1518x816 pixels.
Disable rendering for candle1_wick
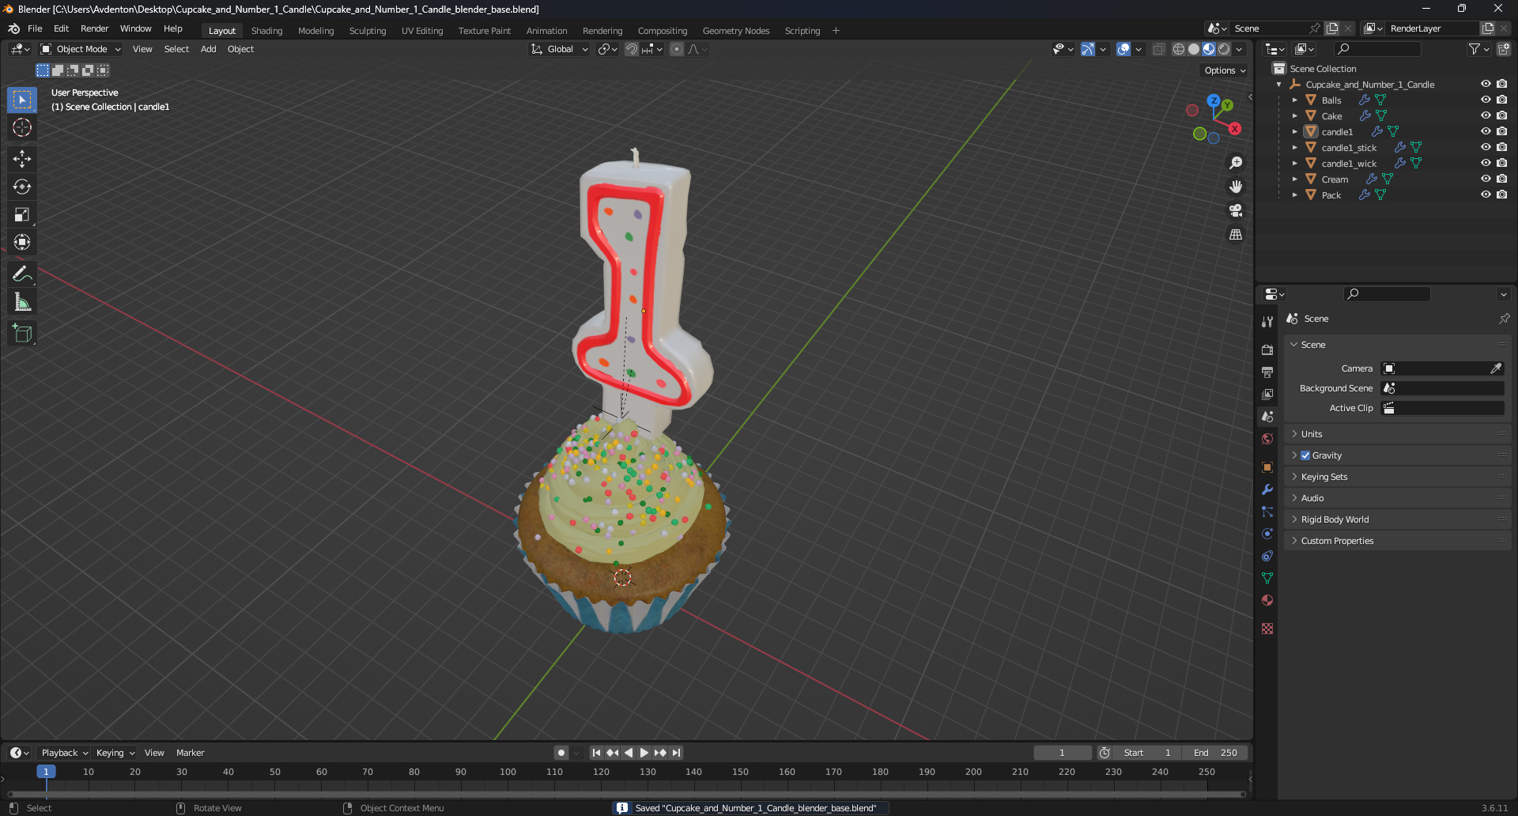[1502, 163]
